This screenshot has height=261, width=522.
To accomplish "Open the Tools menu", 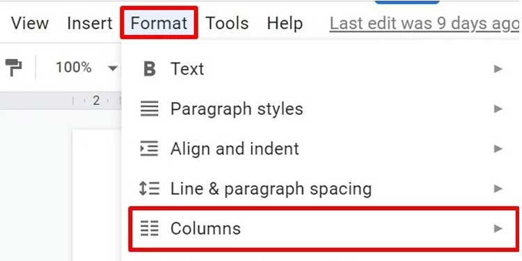I will (x=227, y=23).
